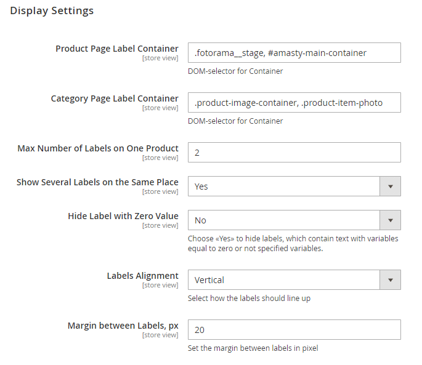Click the Labels Alignment label text
This screenshot has height=365, width=422.
[142, 276]
